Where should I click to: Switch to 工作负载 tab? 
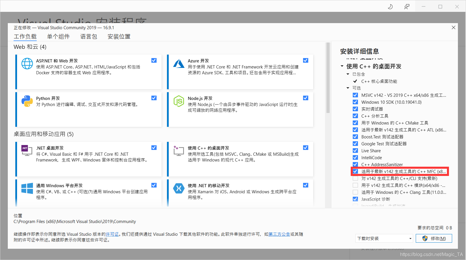coord(25,36)
